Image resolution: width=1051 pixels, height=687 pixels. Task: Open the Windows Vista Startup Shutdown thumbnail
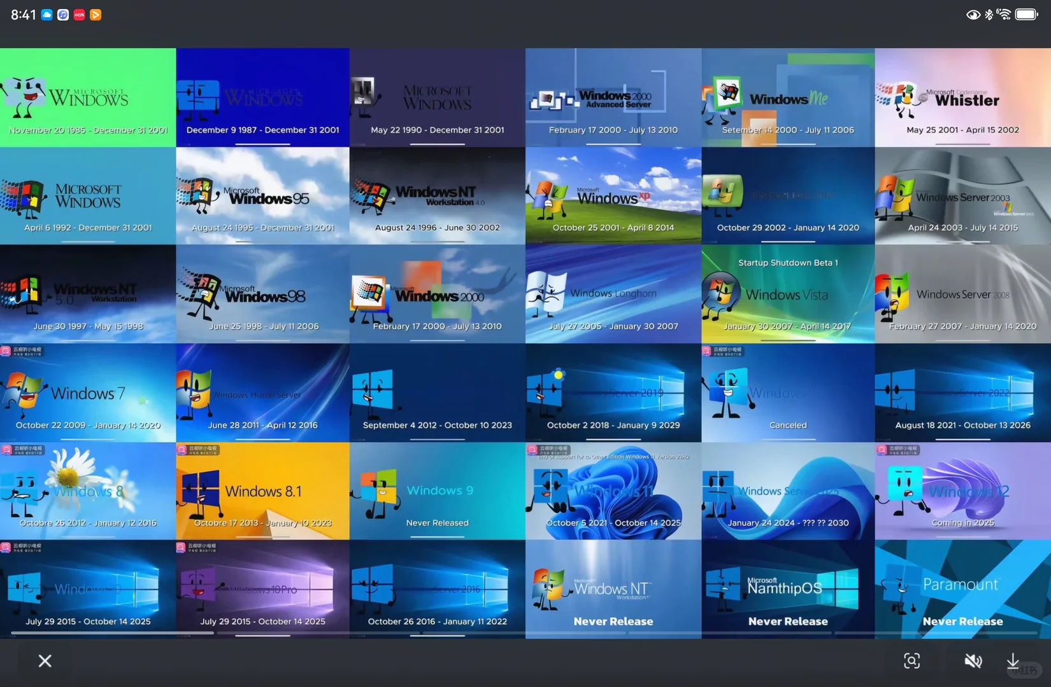pos(787,294)
